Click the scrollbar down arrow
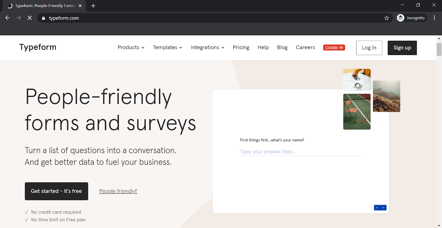The image size is (442, 228). (439, 226)
